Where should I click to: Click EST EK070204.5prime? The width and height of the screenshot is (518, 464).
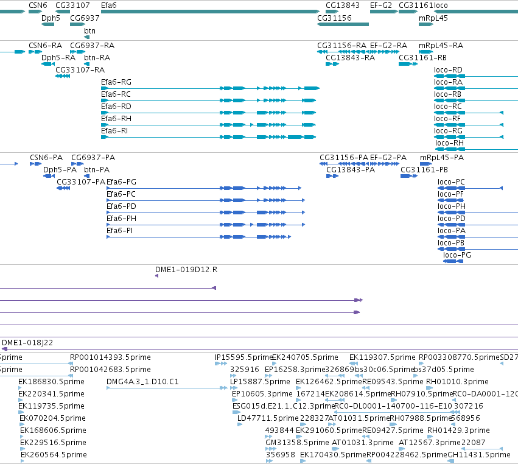[x=52, y=418]
